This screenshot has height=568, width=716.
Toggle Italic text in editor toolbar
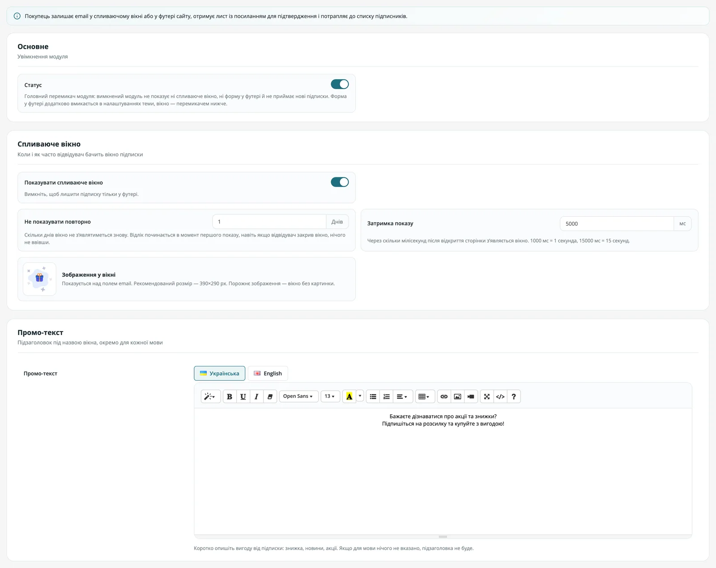coord(256,396)
